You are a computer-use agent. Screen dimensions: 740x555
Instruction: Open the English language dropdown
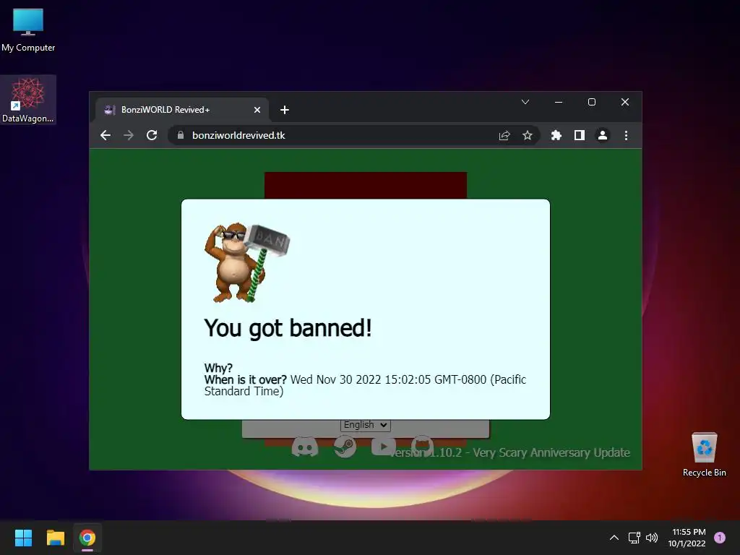[366, 425]
